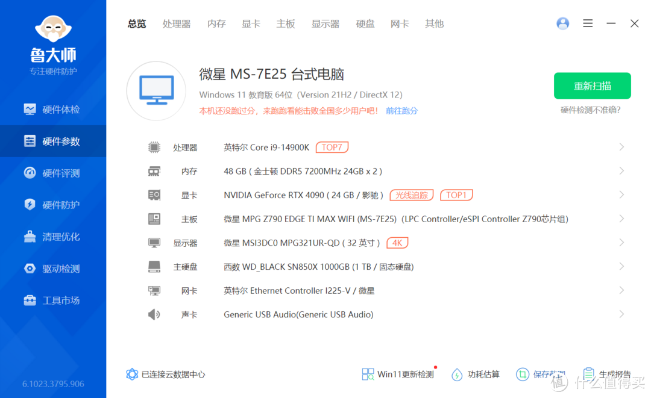
Task: Click the 微星 MPG Z790 EDGE motherboard text
Action: 396,219
